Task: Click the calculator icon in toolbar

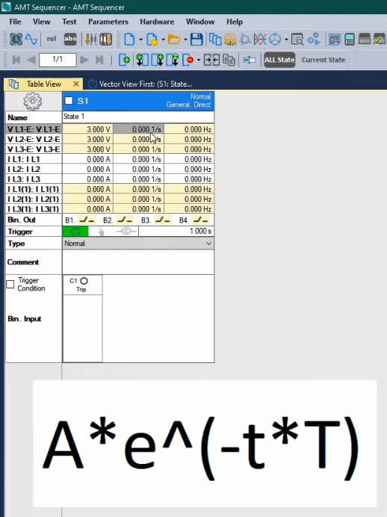Action: coord(350,40)
